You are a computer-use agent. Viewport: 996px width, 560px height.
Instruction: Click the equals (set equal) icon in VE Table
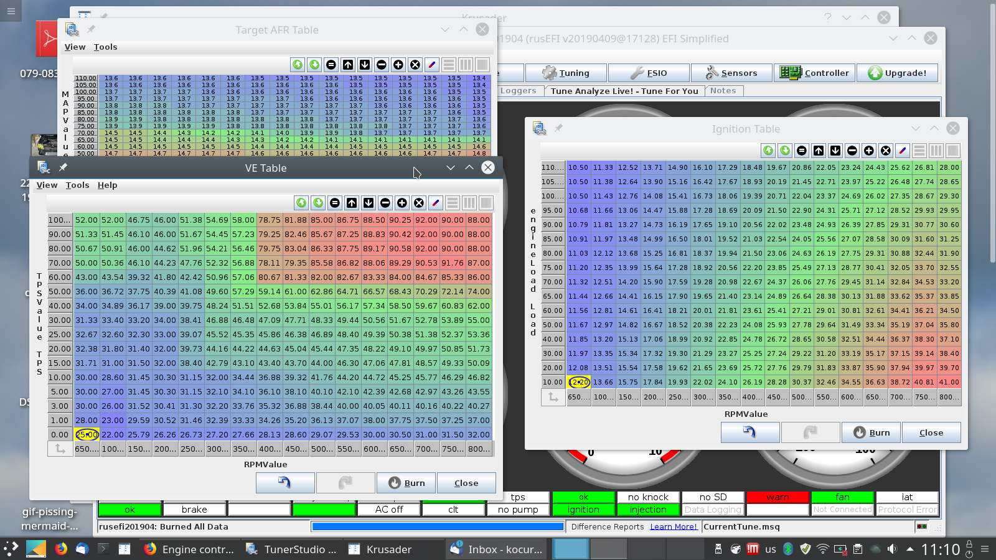click(335, 203)
